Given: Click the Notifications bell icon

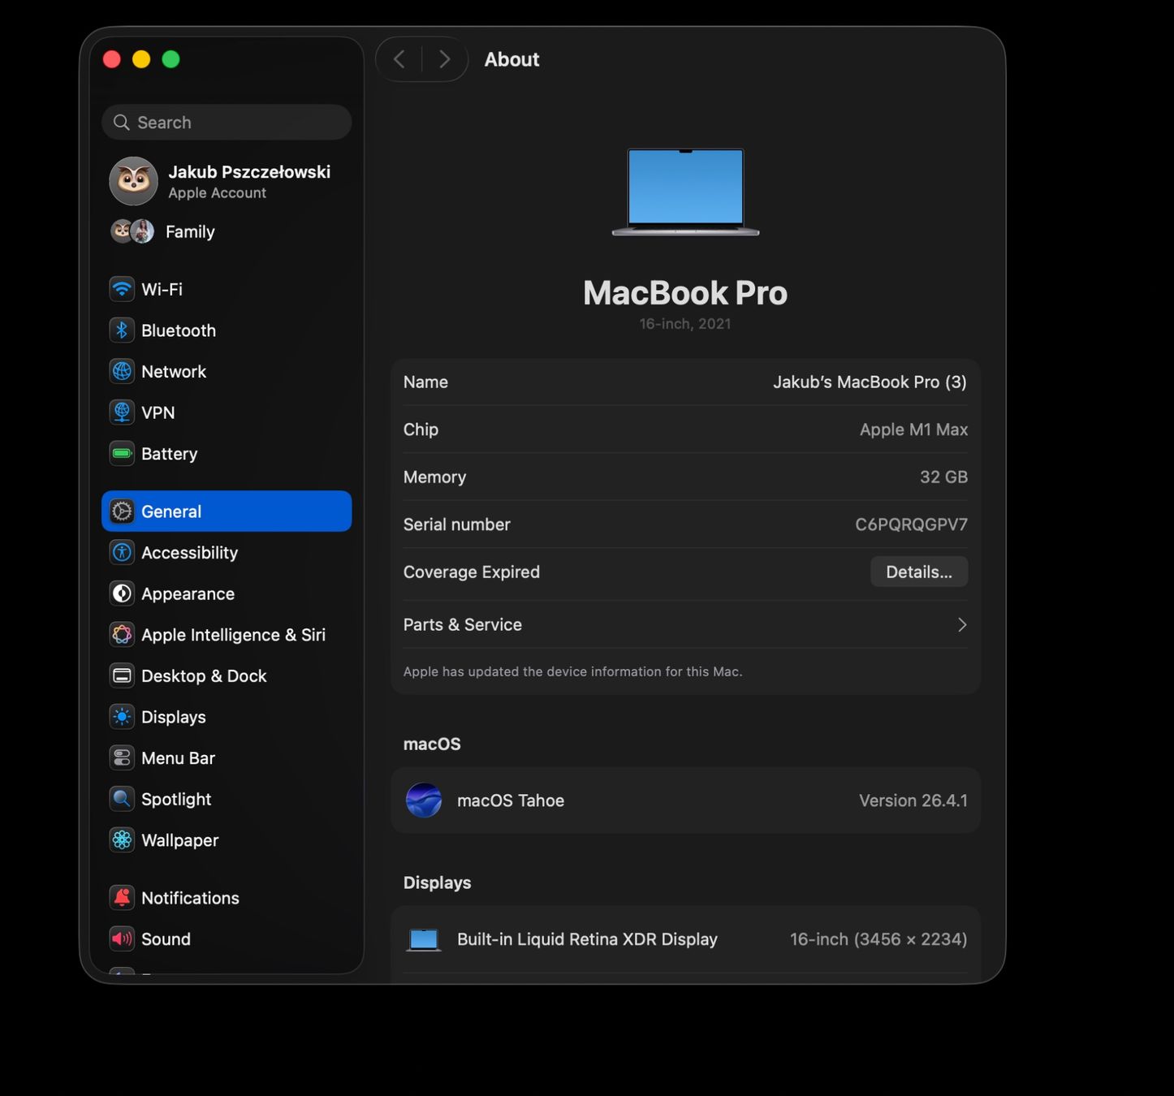Looking at the screenshot, I should 122,898.
